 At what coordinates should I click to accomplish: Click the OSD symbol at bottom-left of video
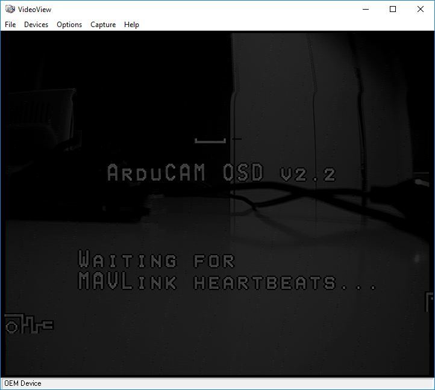click(29, 323)
